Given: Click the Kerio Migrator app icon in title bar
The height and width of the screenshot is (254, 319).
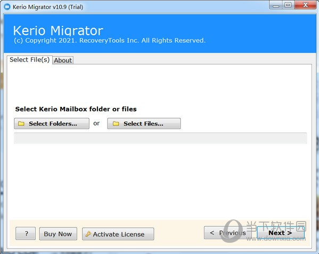Looking at the screenshot, I should coord(7,7).
